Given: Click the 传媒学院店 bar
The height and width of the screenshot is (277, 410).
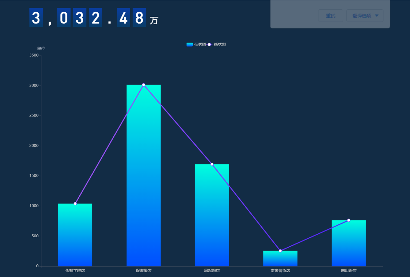Looking at the screenshot, I should pyautogui.click(x=75, y=235).
